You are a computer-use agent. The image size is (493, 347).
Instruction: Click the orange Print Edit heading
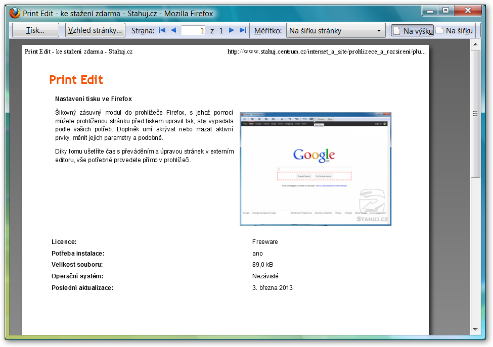click(x=76, y=80)
